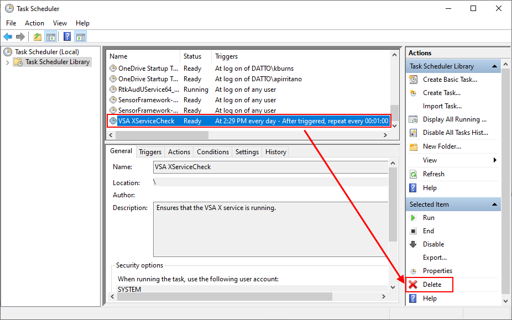This screenshot has width=512, height=320.
Task: Click Disable All Tasks History action
Action: [456, 133]
